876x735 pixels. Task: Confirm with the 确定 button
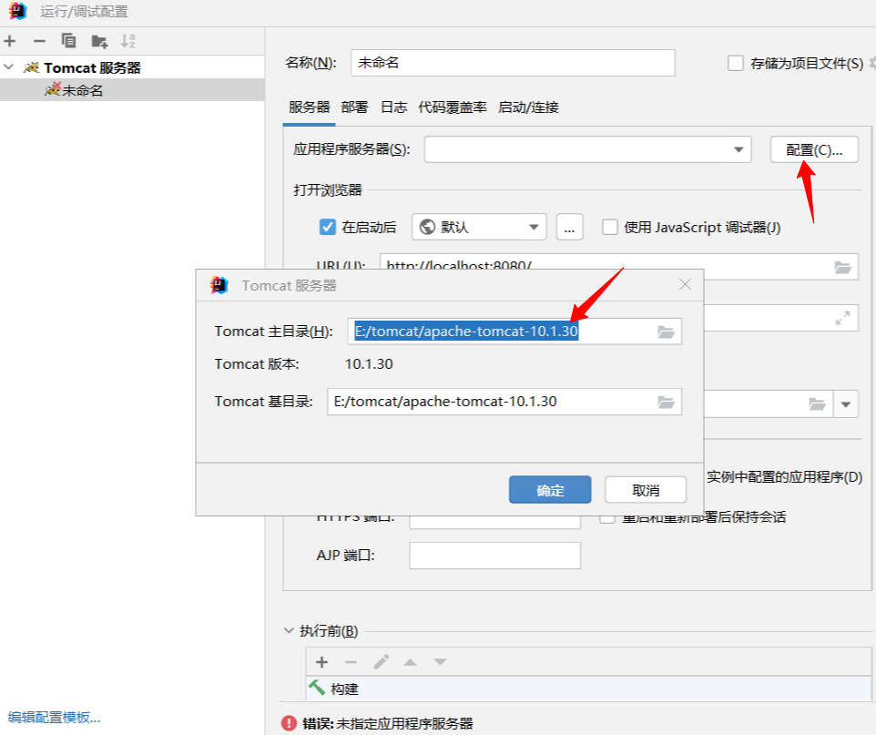[x=550, y=490]
